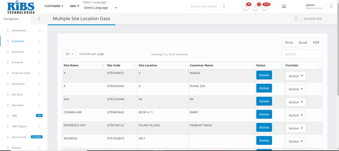Click the sort icon on Site Name column
Screen dimensions: 339x151
[x=103, y=66]
